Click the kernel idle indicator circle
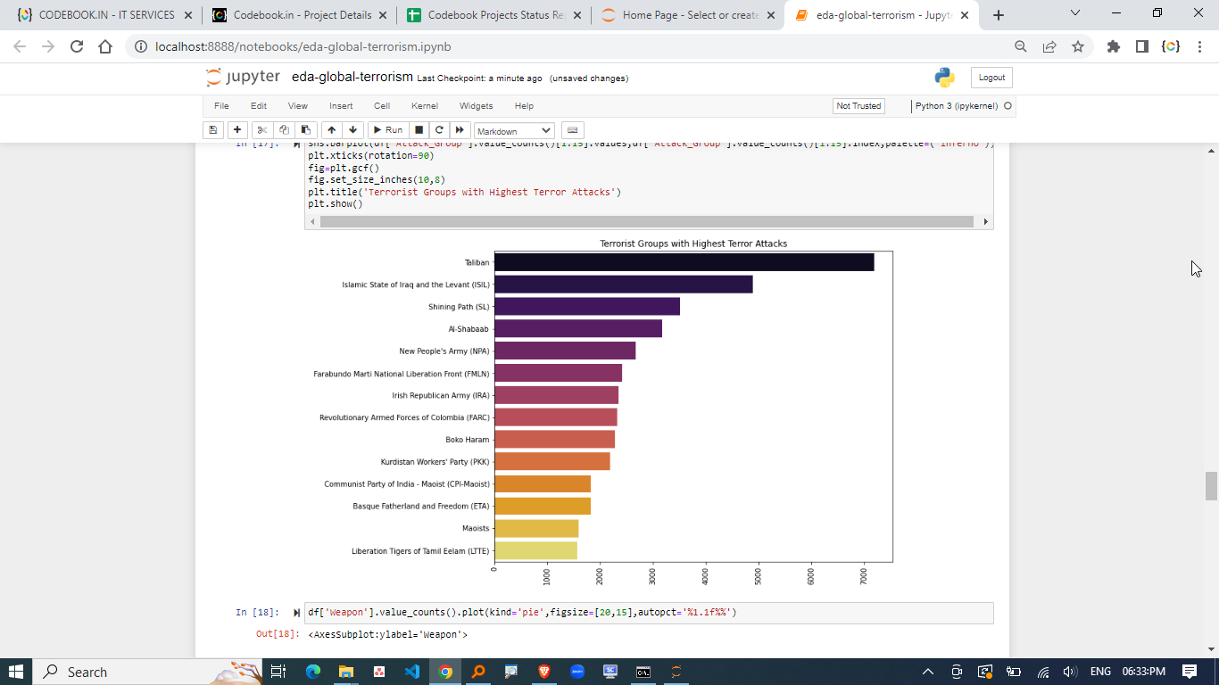The height and width of the screenshot is (685, 1219). pyautogui.click(x=1008, y=106)
